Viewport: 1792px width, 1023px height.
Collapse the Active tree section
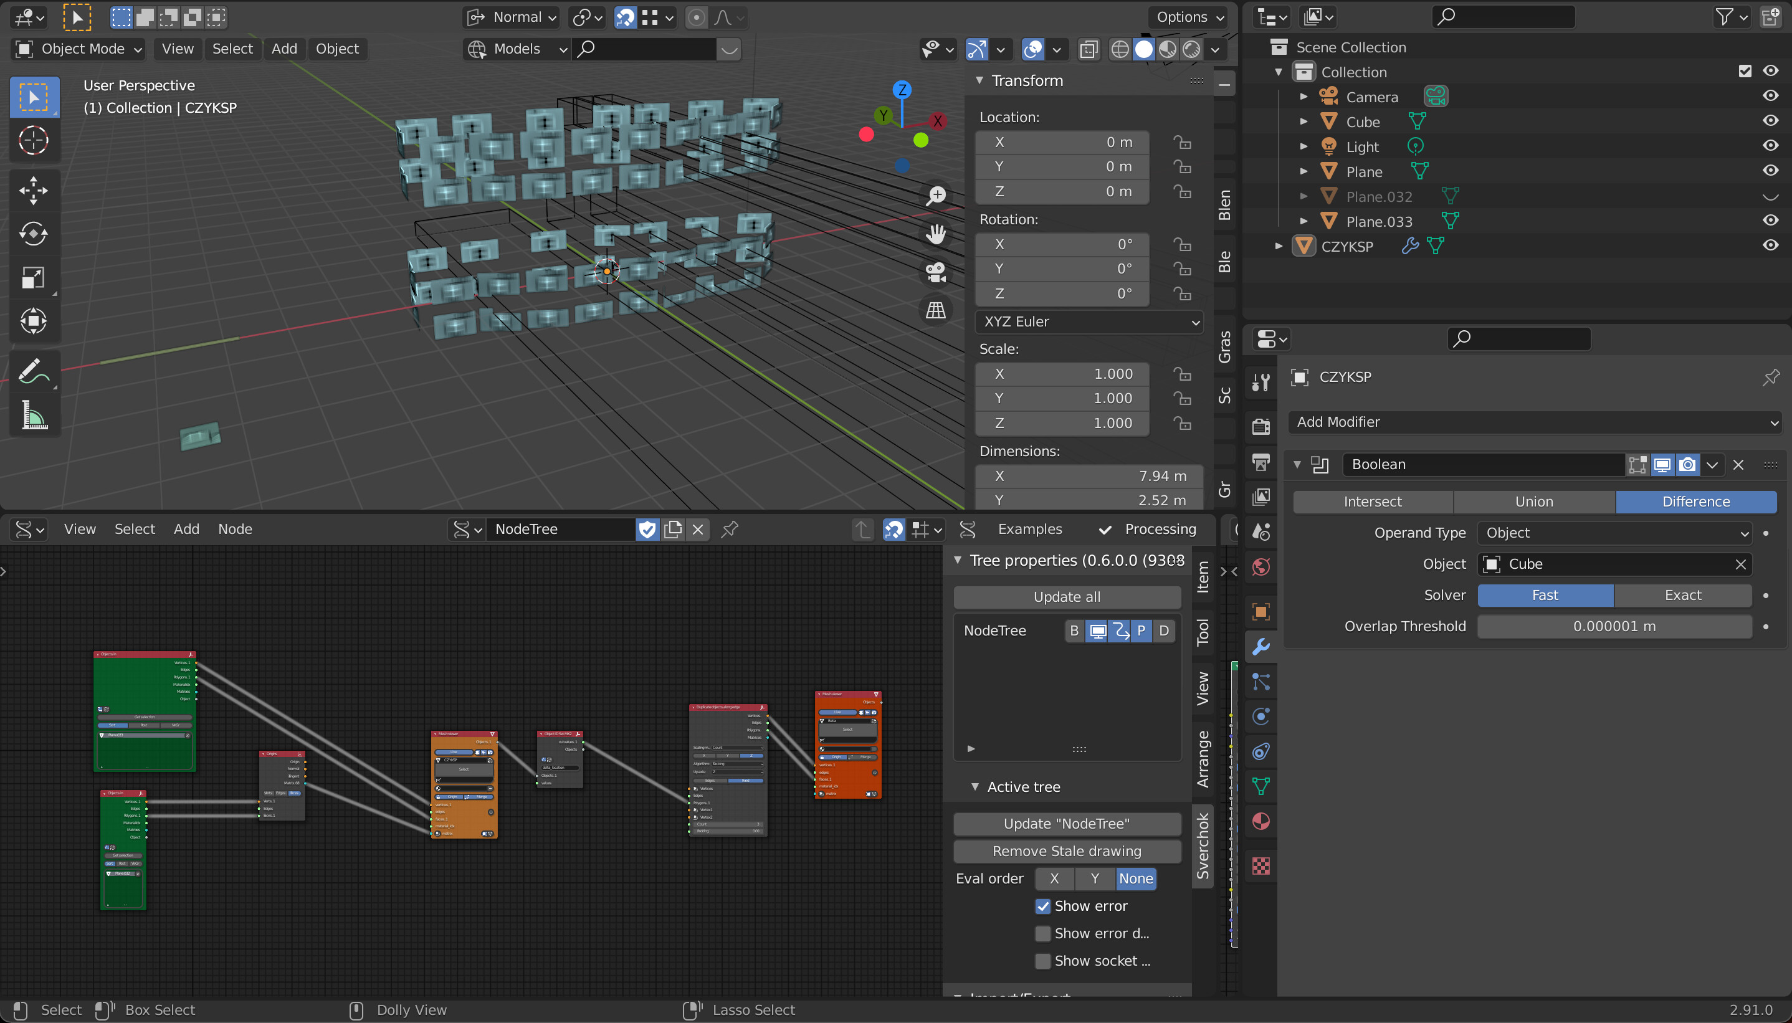click(x=975, y=787)
